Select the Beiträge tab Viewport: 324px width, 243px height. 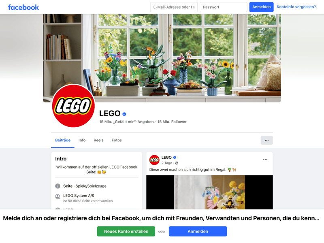click(63, 140)
